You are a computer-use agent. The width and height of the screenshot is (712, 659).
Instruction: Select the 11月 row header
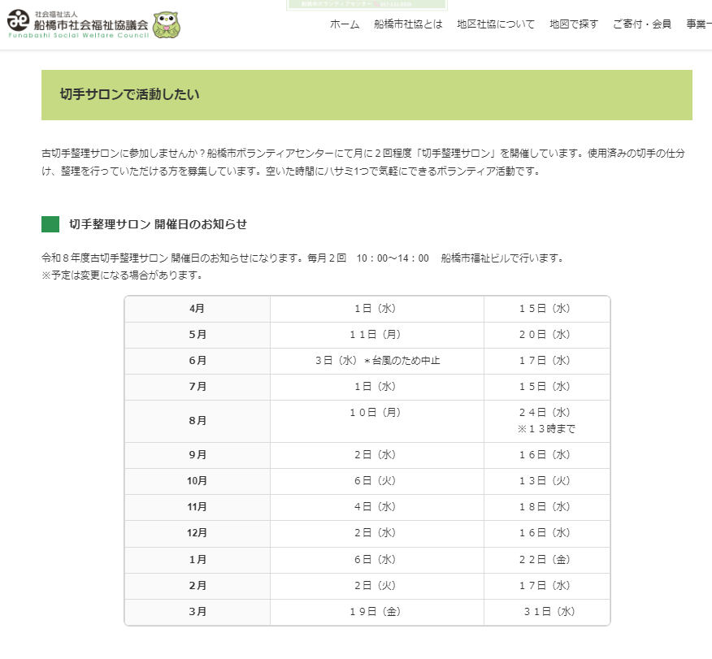[198, 507]
